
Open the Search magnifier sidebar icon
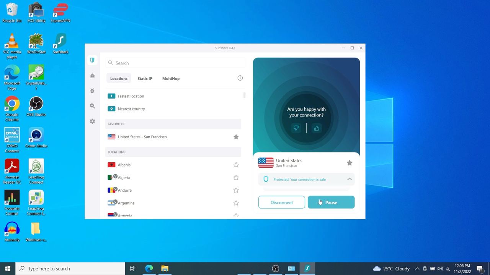pos(92,106)
